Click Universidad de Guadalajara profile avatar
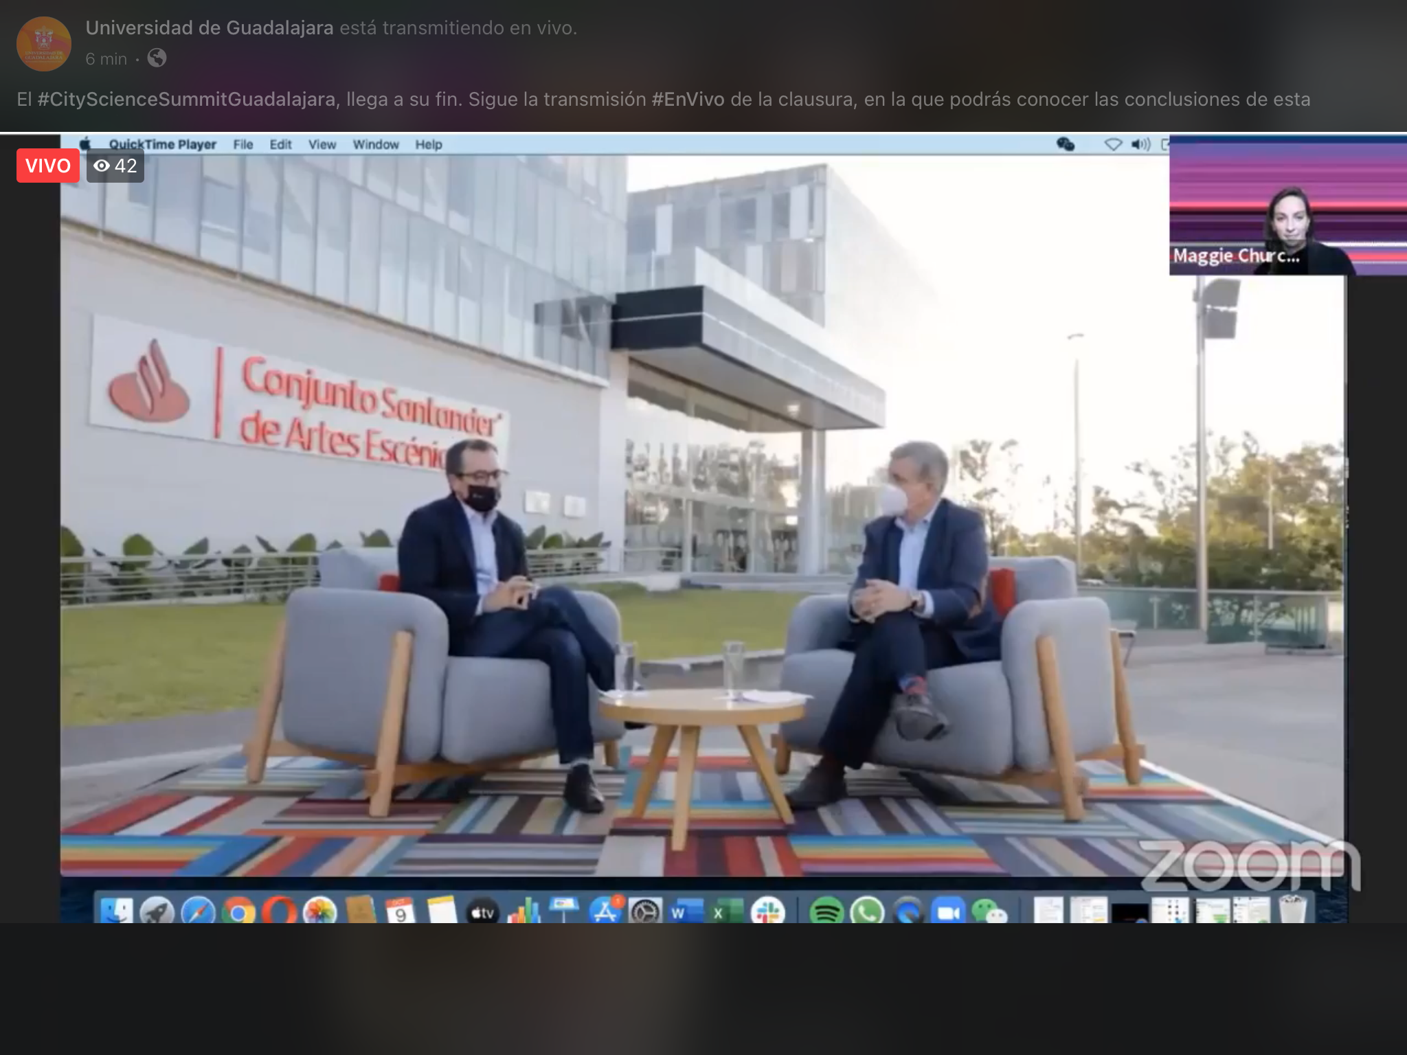Image resolution: width=1407 pixels, height=1055 pixels. point(44,44)
